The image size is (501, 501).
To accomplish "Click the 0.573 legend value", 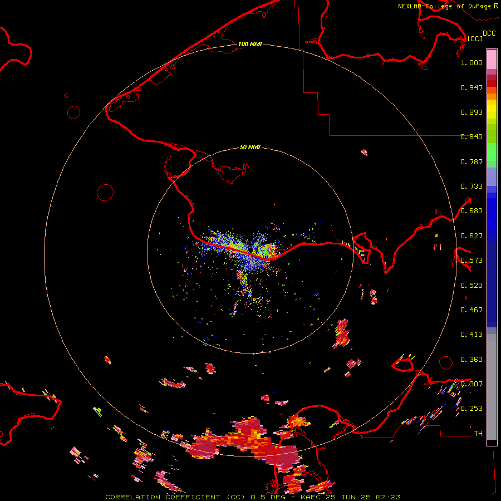I will tap(471, 261).
